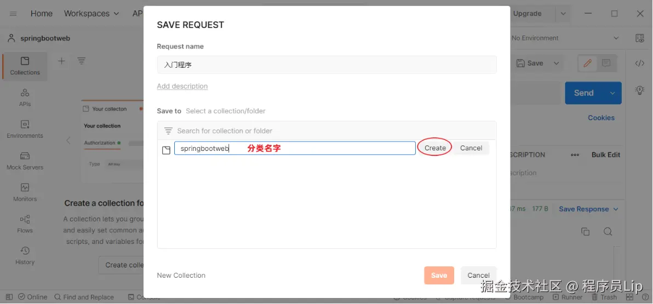
Task: Click the springbootweb workspace name
Action: pos(45,38)
